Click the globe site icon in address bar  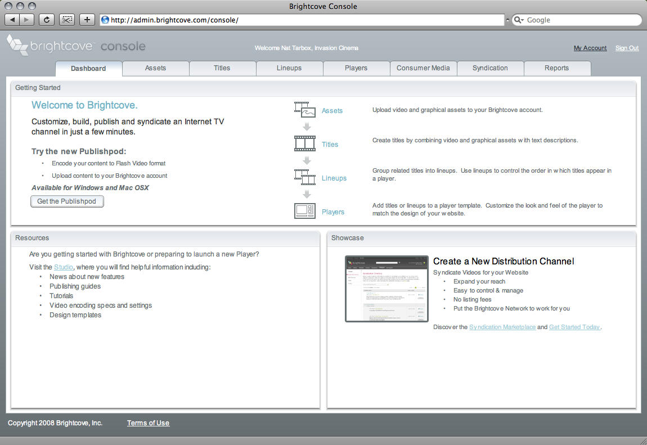click(105, 20)
